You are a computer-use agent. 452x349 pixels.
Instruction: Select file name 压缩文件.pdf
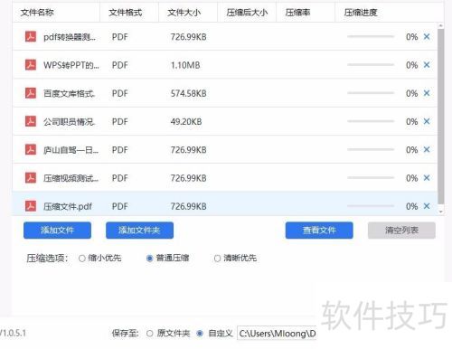coord(68,206)
